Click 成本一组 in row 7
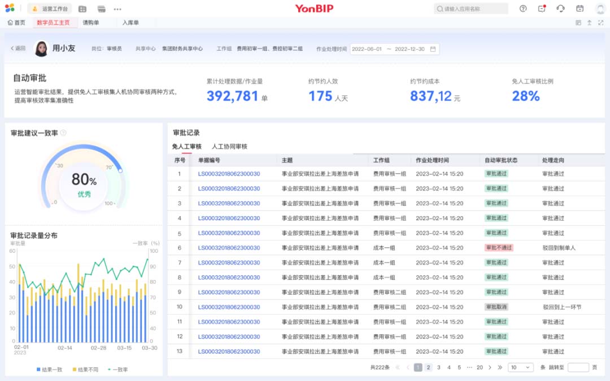 coord(384,262)
